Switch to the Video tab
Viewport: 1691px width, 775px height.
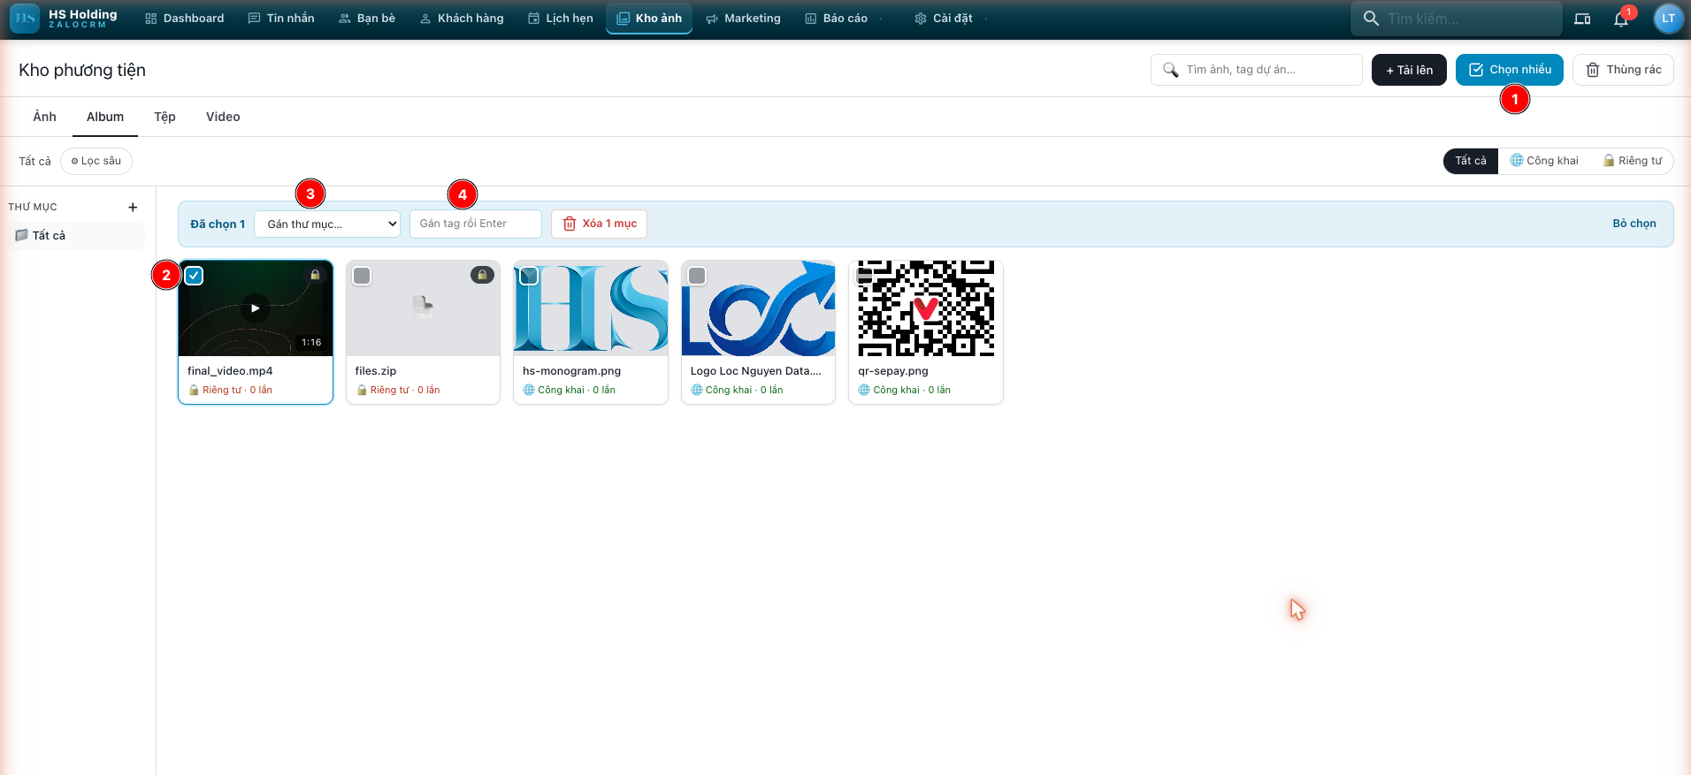click(x=223, y=117)
